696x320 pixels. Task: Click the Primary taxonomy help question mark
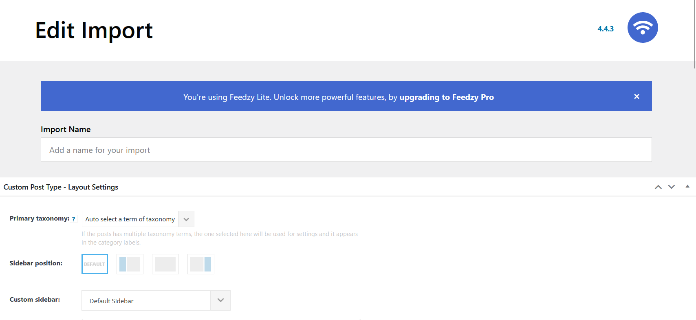(x=73, y=219)
